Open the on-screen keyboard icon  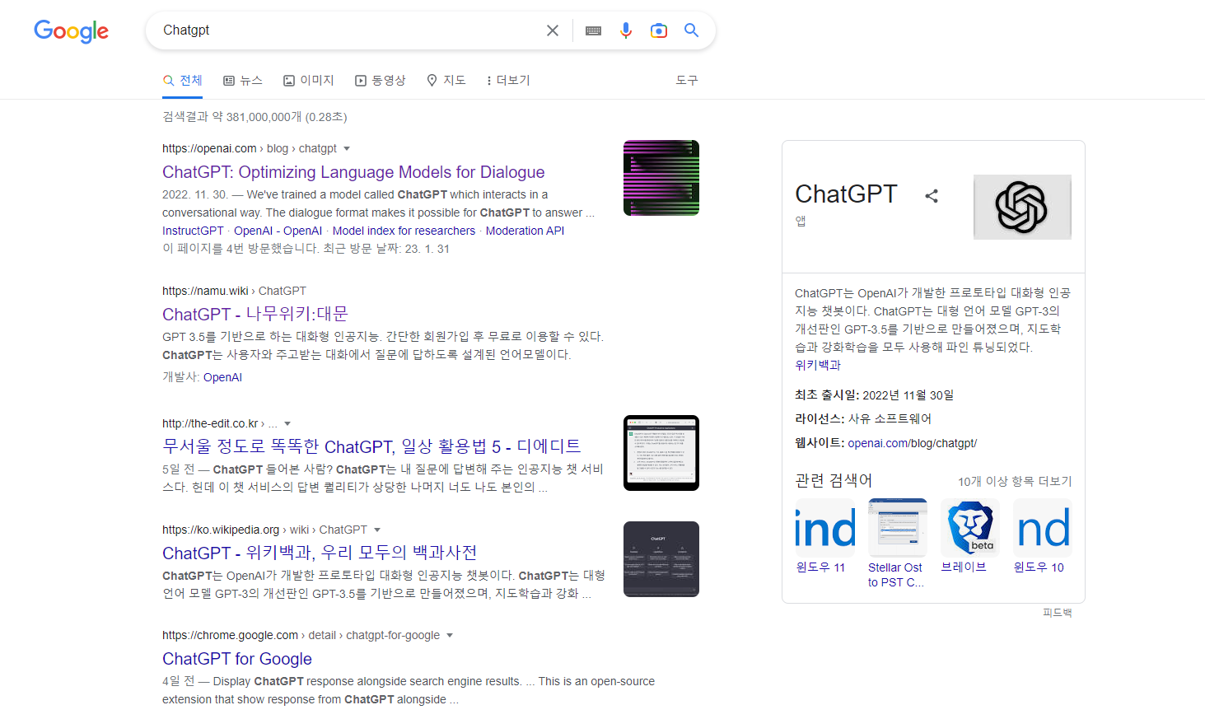pos(593,30)
